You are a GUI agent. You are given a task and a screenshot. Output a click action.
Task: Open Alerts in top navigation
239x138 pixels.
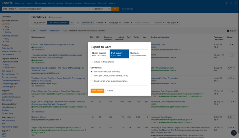pos(30,3)
